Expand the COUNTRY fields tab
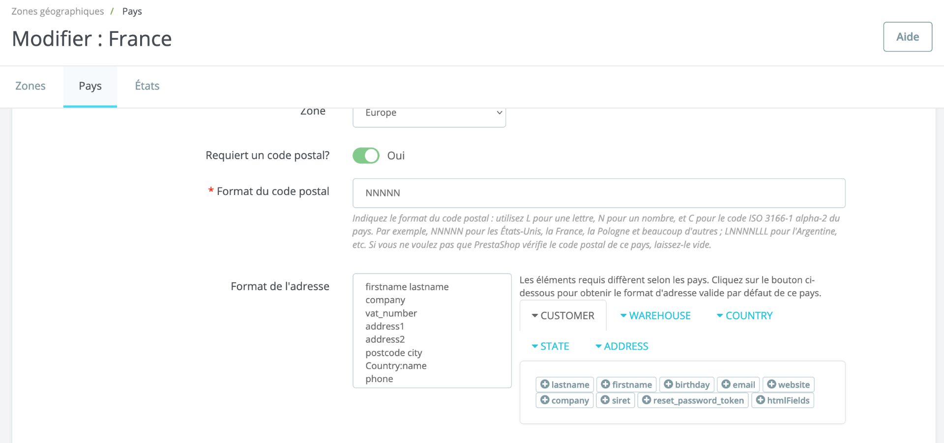Screen dimensions: 944x443 pyautogui.click(x=744, y=316)
